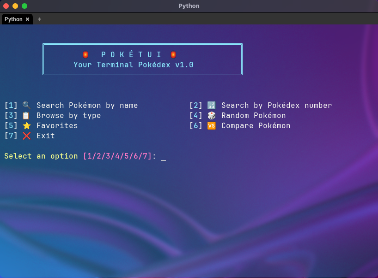Open a new terminal tab with the plus button
378x278 pixels.
click(x=39, y=19)
